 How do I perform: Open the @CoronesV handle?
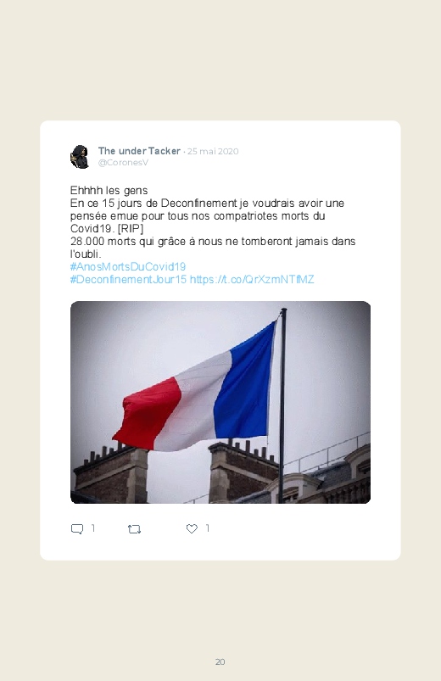(123, 163)
